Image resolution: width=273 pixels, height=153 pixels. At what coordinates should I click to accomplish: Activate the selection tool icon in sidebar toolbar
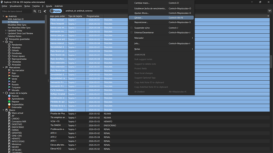40,11
